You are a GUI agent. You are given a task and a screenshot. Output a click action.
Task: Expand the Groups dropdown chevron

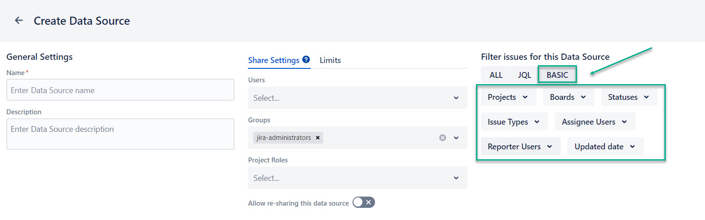(x=456, y=138)
